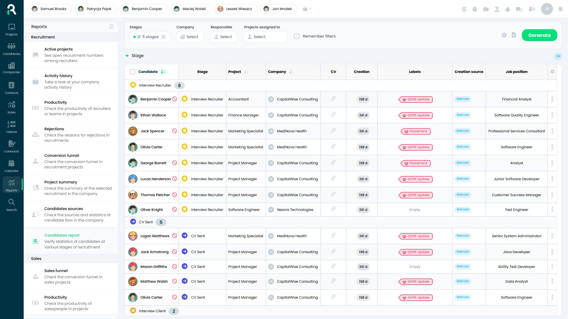The width and height of the screenshot is (568, 319).
Task: Go to Talents in sidebar
Action: [x=12, y=127]
